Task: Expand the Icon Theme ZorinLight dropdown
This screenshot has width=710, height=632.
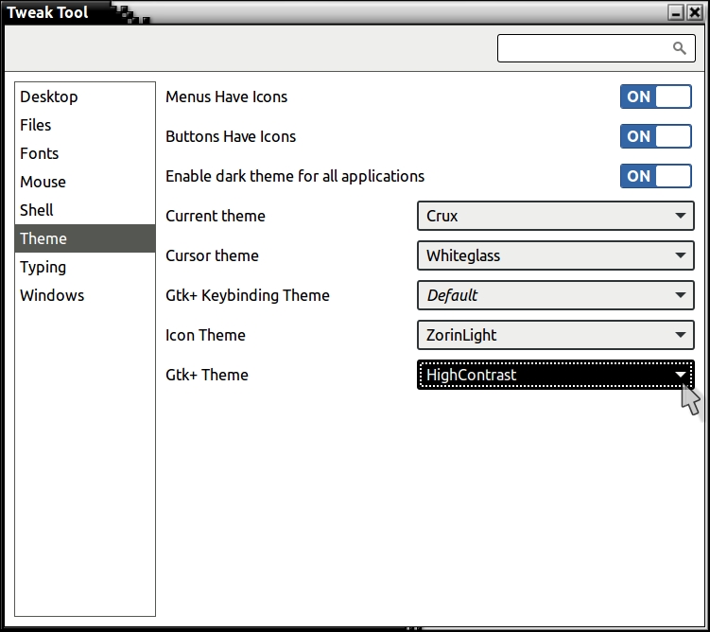Action: (555, 335)
